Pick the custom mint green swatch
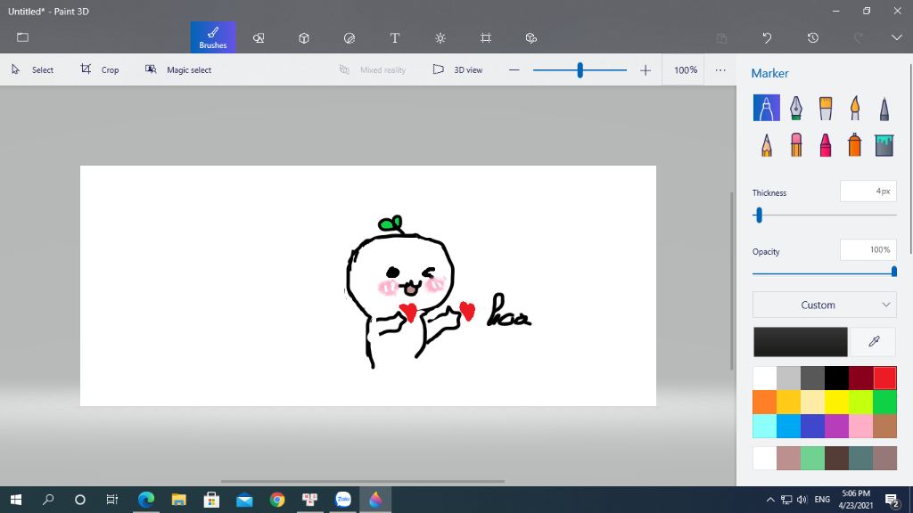Viewport: 913px width, 513px height. (x=813, y=459)
